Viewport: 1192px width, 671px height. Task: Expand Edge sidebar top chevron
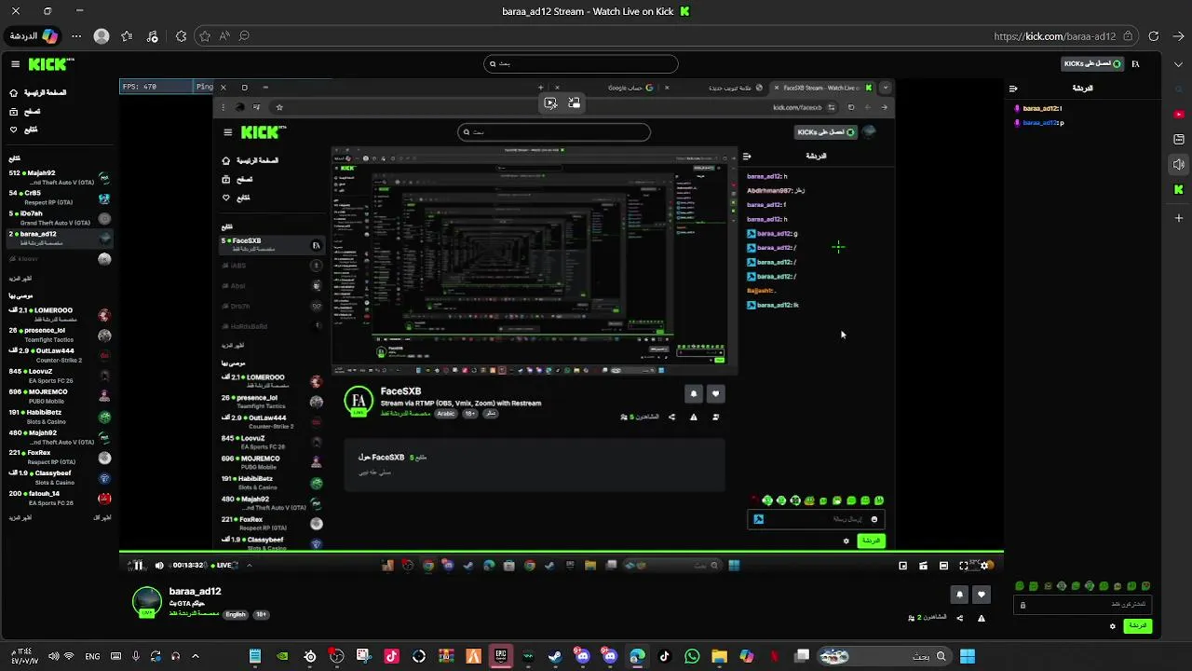(1179, 64)
